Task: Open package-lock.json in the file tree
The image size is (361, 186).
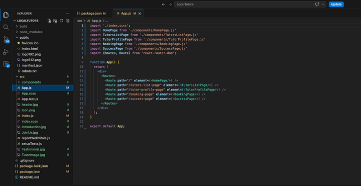Action: click(x=43, y=166)
